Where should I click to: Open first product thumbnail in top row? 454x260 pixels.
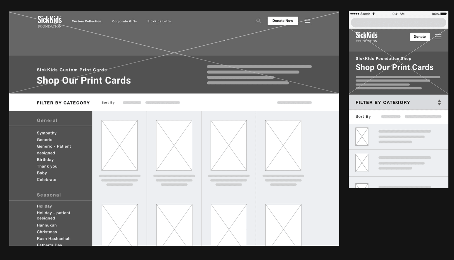120,145
